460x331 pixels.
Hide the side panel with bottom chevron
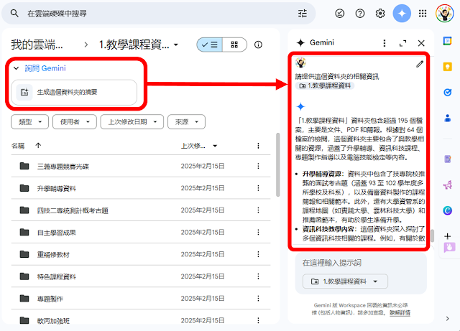coord(447,318)
